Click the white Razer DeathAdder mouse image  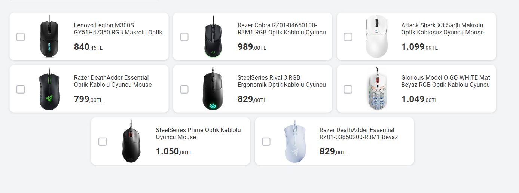294,141
